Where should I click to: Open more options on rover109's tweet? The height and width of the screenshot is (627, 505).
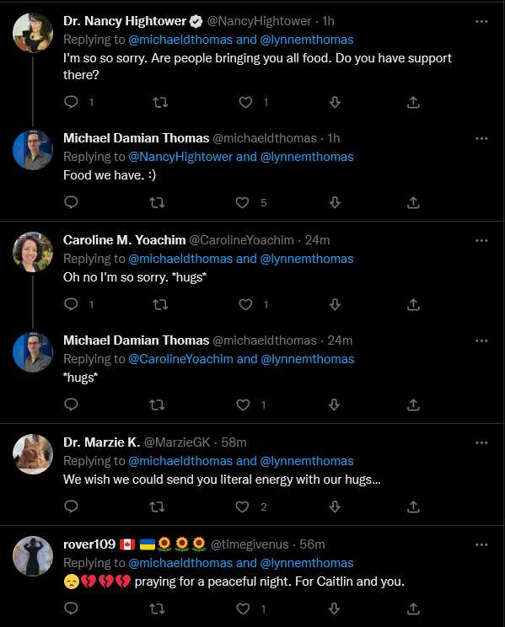click(x=481, y=544)
